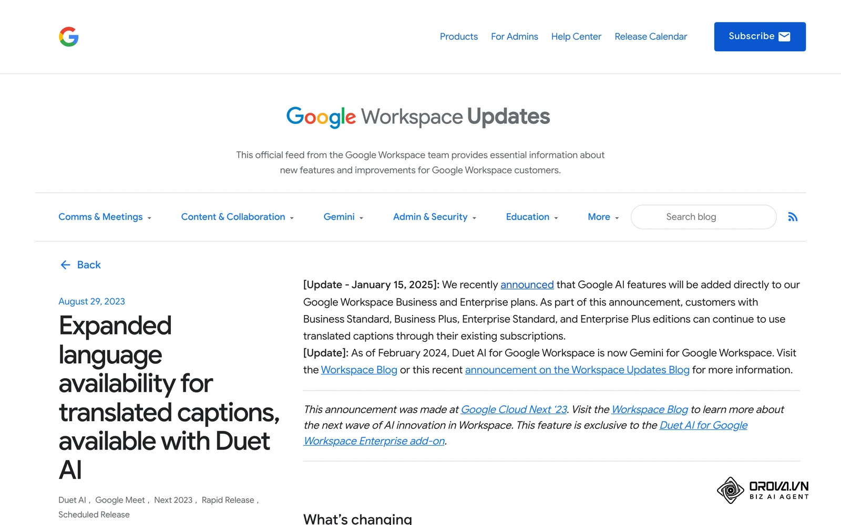Open the Help Center link

[x=576, y=37]
